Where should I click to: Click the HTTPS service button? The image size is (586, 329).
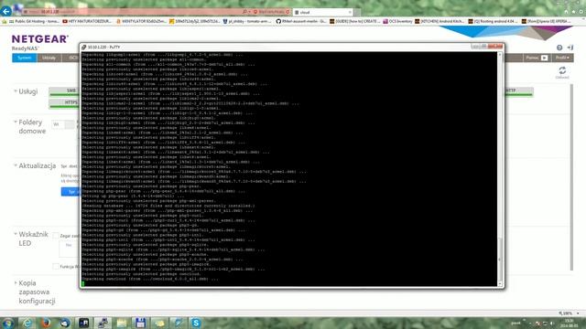pos(64,103)
